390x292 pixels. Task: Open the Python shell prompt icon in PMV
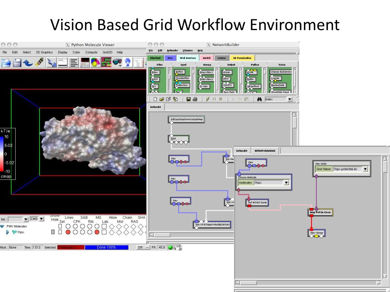(x=62, y=62)
